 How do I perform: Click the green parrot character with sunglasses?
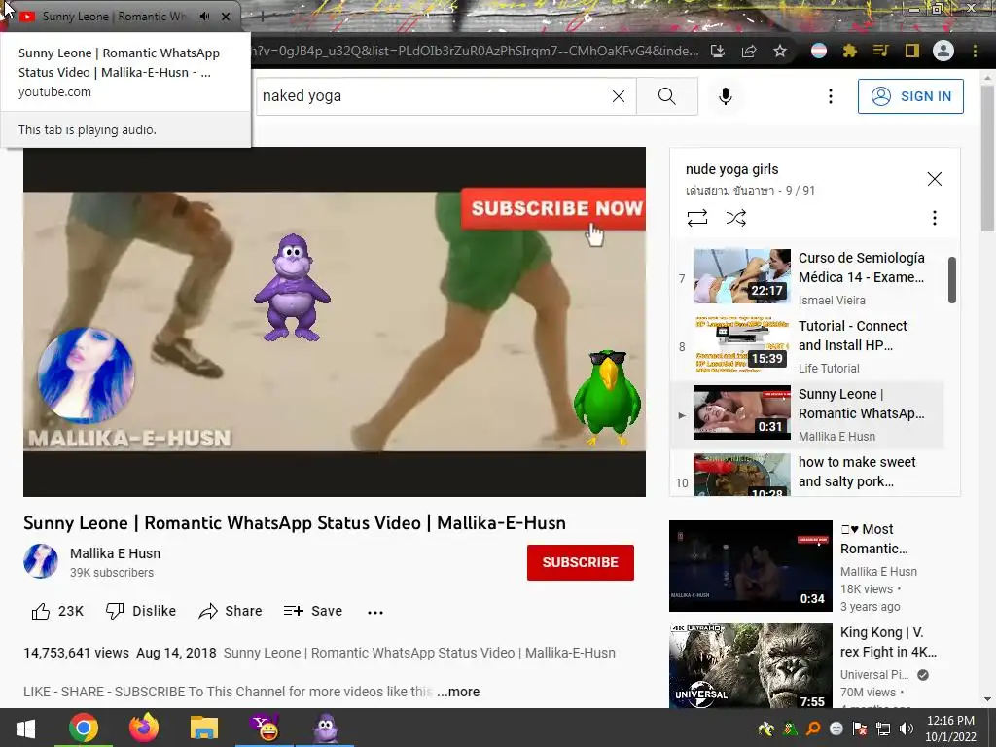coord(607,397)
